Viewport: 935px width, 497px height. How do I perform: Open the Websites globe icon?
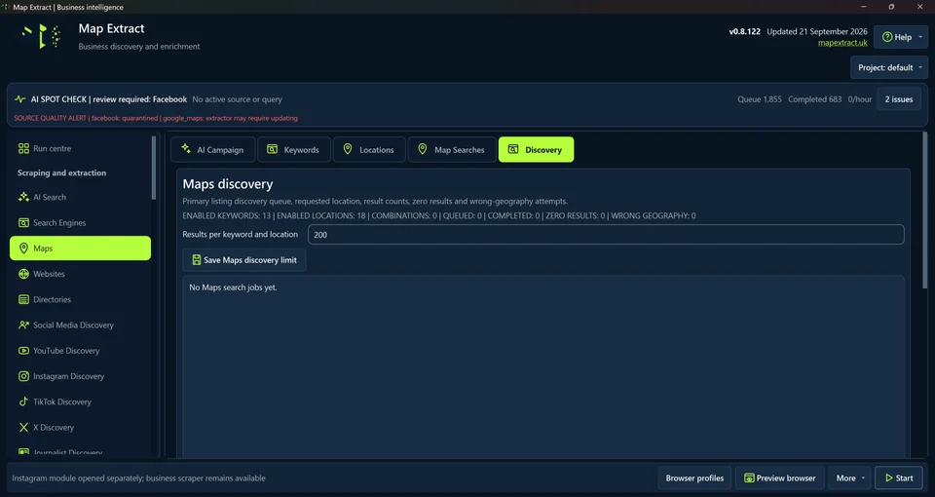(x=23, y=274)
